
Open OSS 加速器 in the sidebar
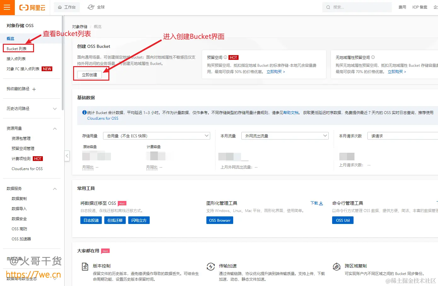[21, 239]
